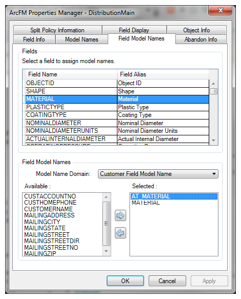Click the Apply button
The image size is (241, 299).
(209, 281)
